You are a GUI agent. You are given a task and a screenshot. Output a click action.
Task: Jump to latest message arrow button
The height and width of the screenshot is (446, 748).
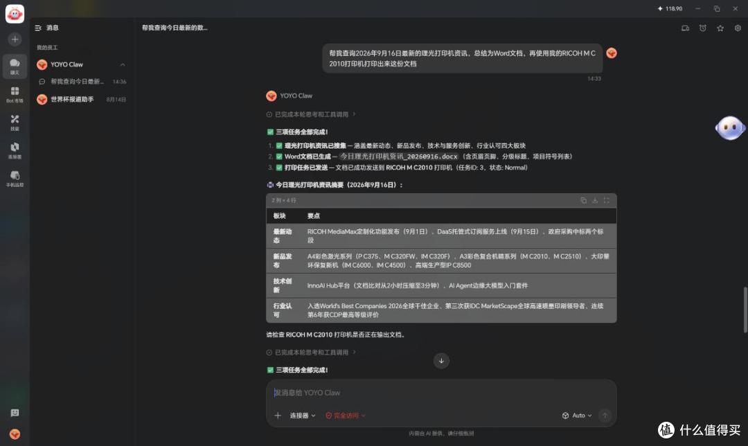pyautogui.click(x=441, y=361)
